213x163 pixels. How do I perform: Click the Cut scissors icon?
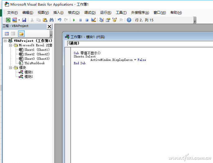tap(32, 20)
